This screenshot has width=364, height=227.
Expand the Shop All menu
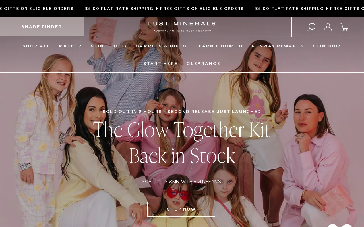[36, 46]
